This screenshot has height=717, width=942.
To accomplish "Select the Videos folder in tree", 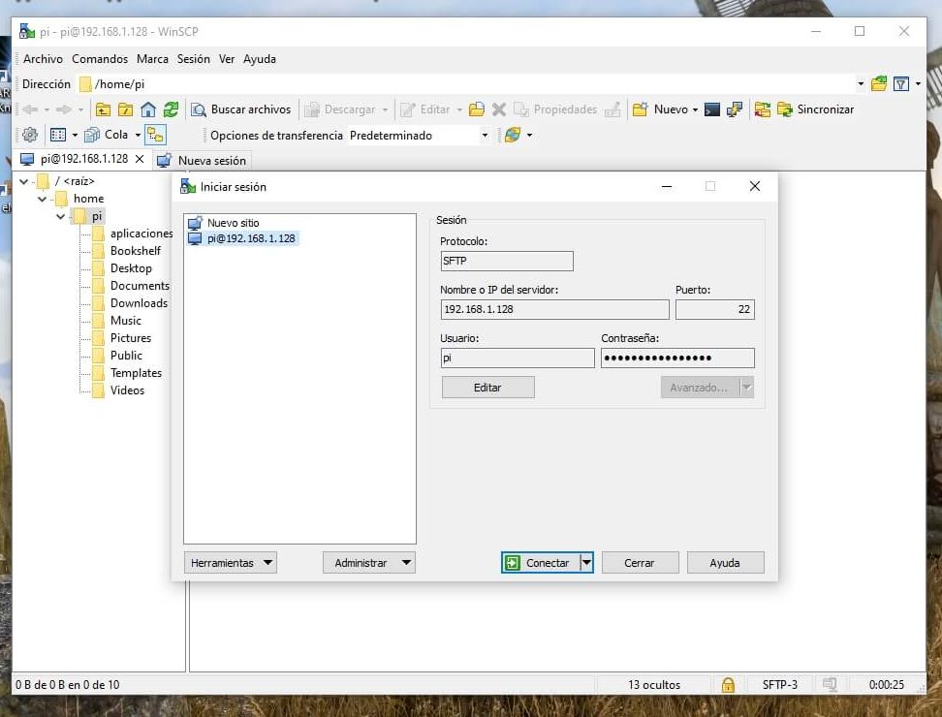I will click(x=127, y=390).
